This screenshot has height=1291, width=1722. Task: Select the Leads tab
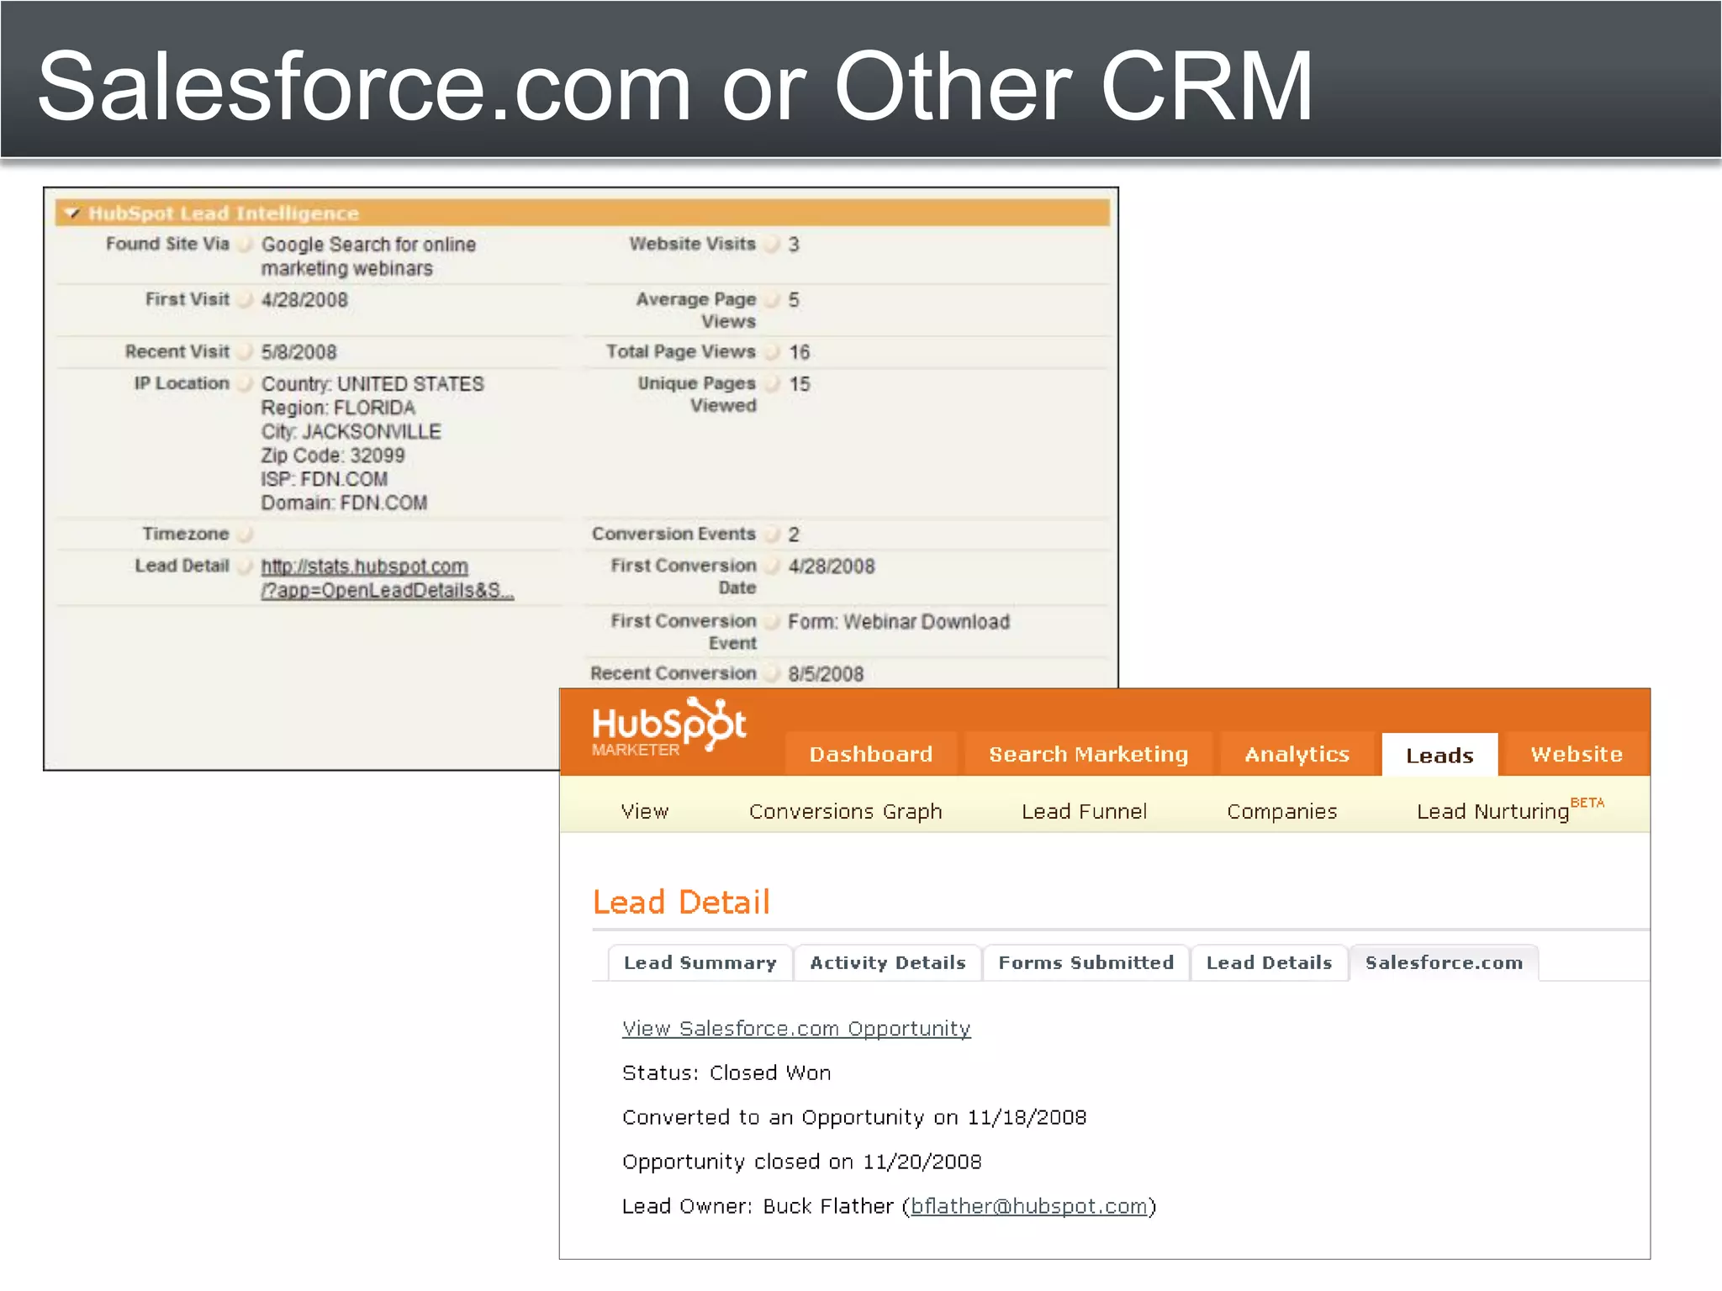tap(1439, 755)
